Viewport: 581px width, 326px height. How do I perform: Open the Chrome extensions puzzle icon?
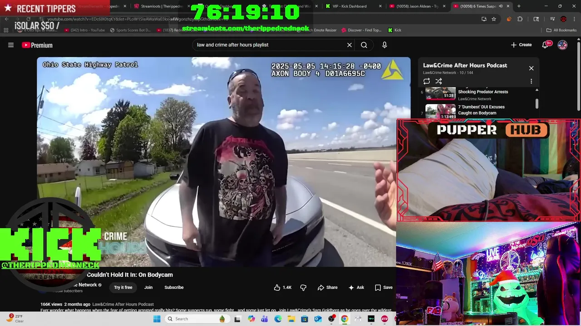tap(520, 19)
